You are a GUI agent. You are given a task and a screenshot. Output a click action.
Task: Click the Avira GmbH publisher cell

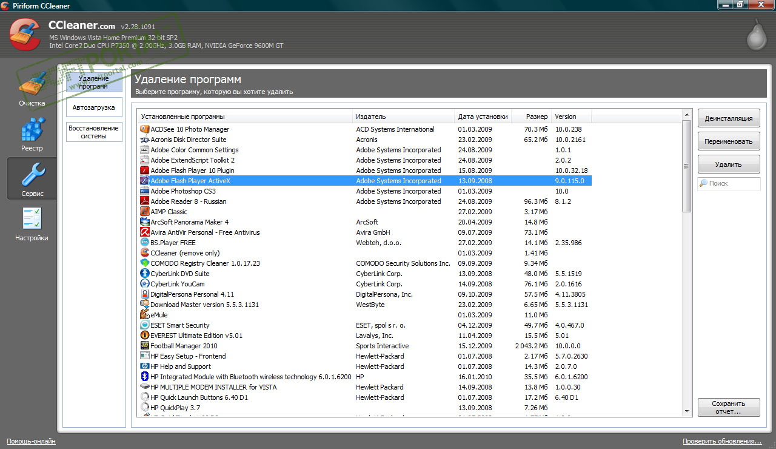click(373, 232)
